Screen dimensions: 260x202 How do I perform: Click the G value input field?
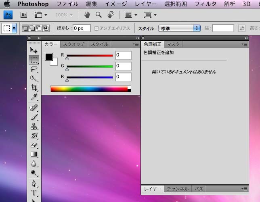(x=124, y=66)
